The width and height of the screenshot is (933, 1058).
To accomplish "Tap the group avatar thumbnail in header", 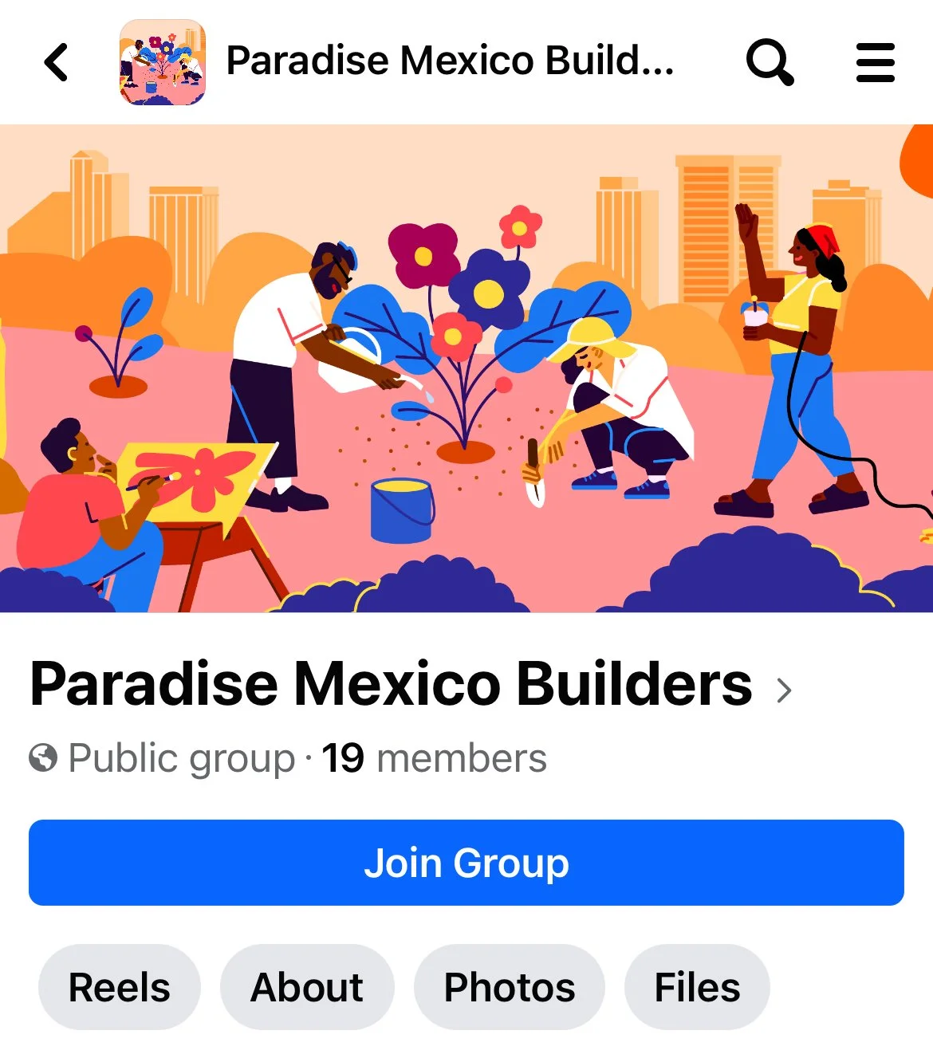I will point(163,62).
